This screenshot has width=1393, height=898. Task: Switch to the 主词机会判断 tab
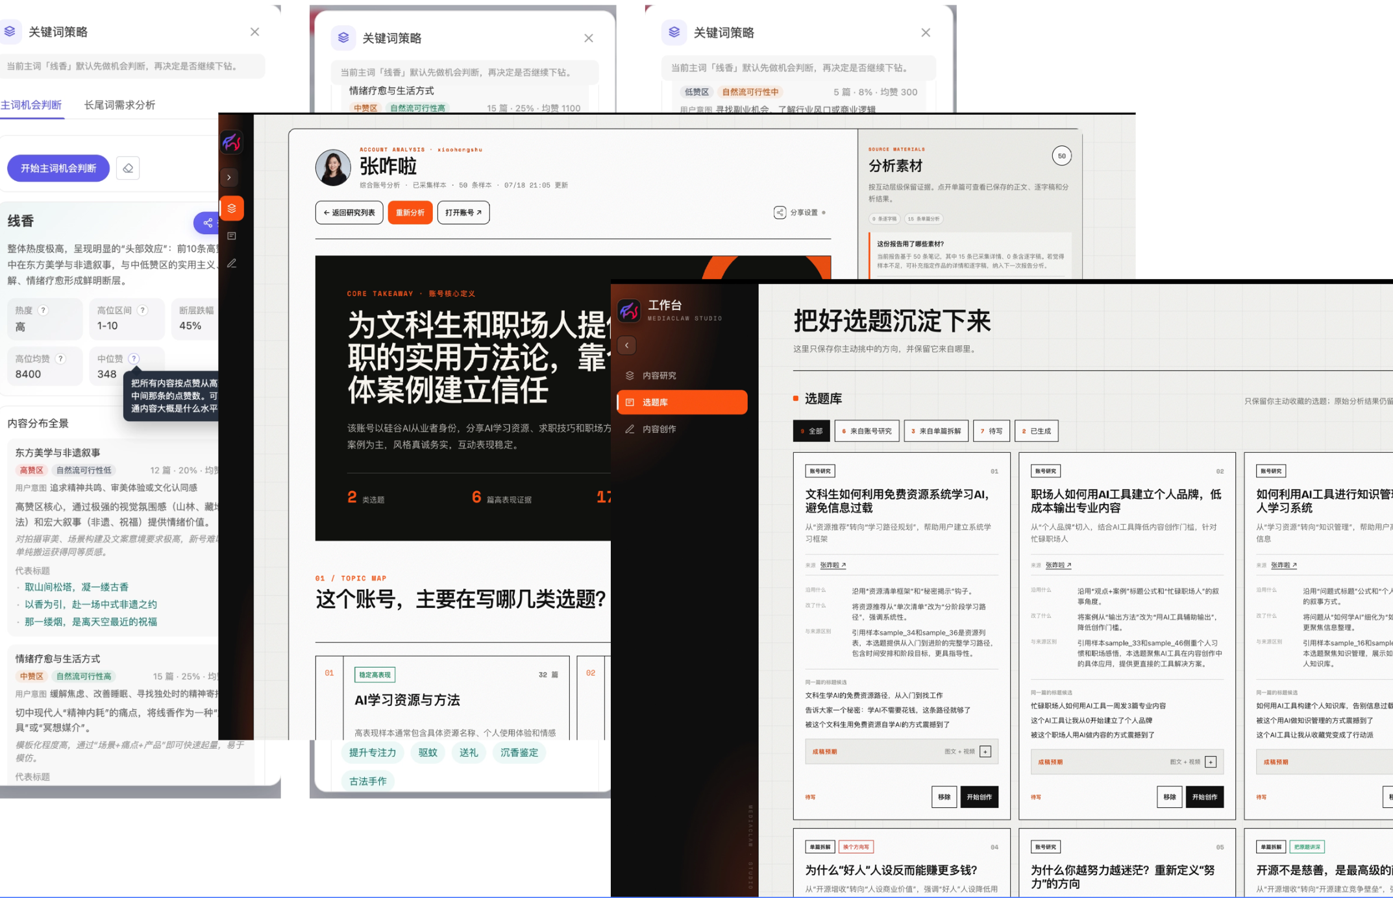pos(31,105)
